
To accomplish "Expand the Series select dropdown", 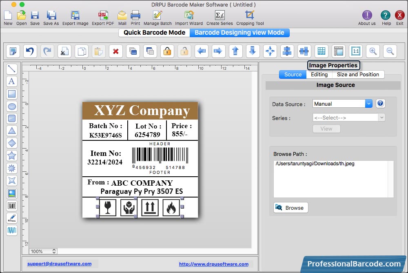I will click(x=349, y=118).
